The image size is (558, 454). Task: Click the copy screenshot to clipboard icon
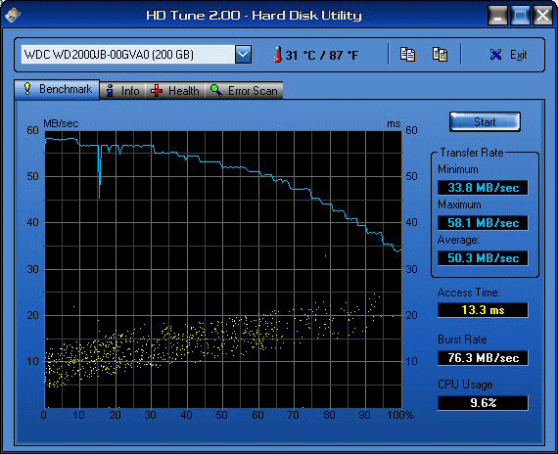(x=440, y=55)
